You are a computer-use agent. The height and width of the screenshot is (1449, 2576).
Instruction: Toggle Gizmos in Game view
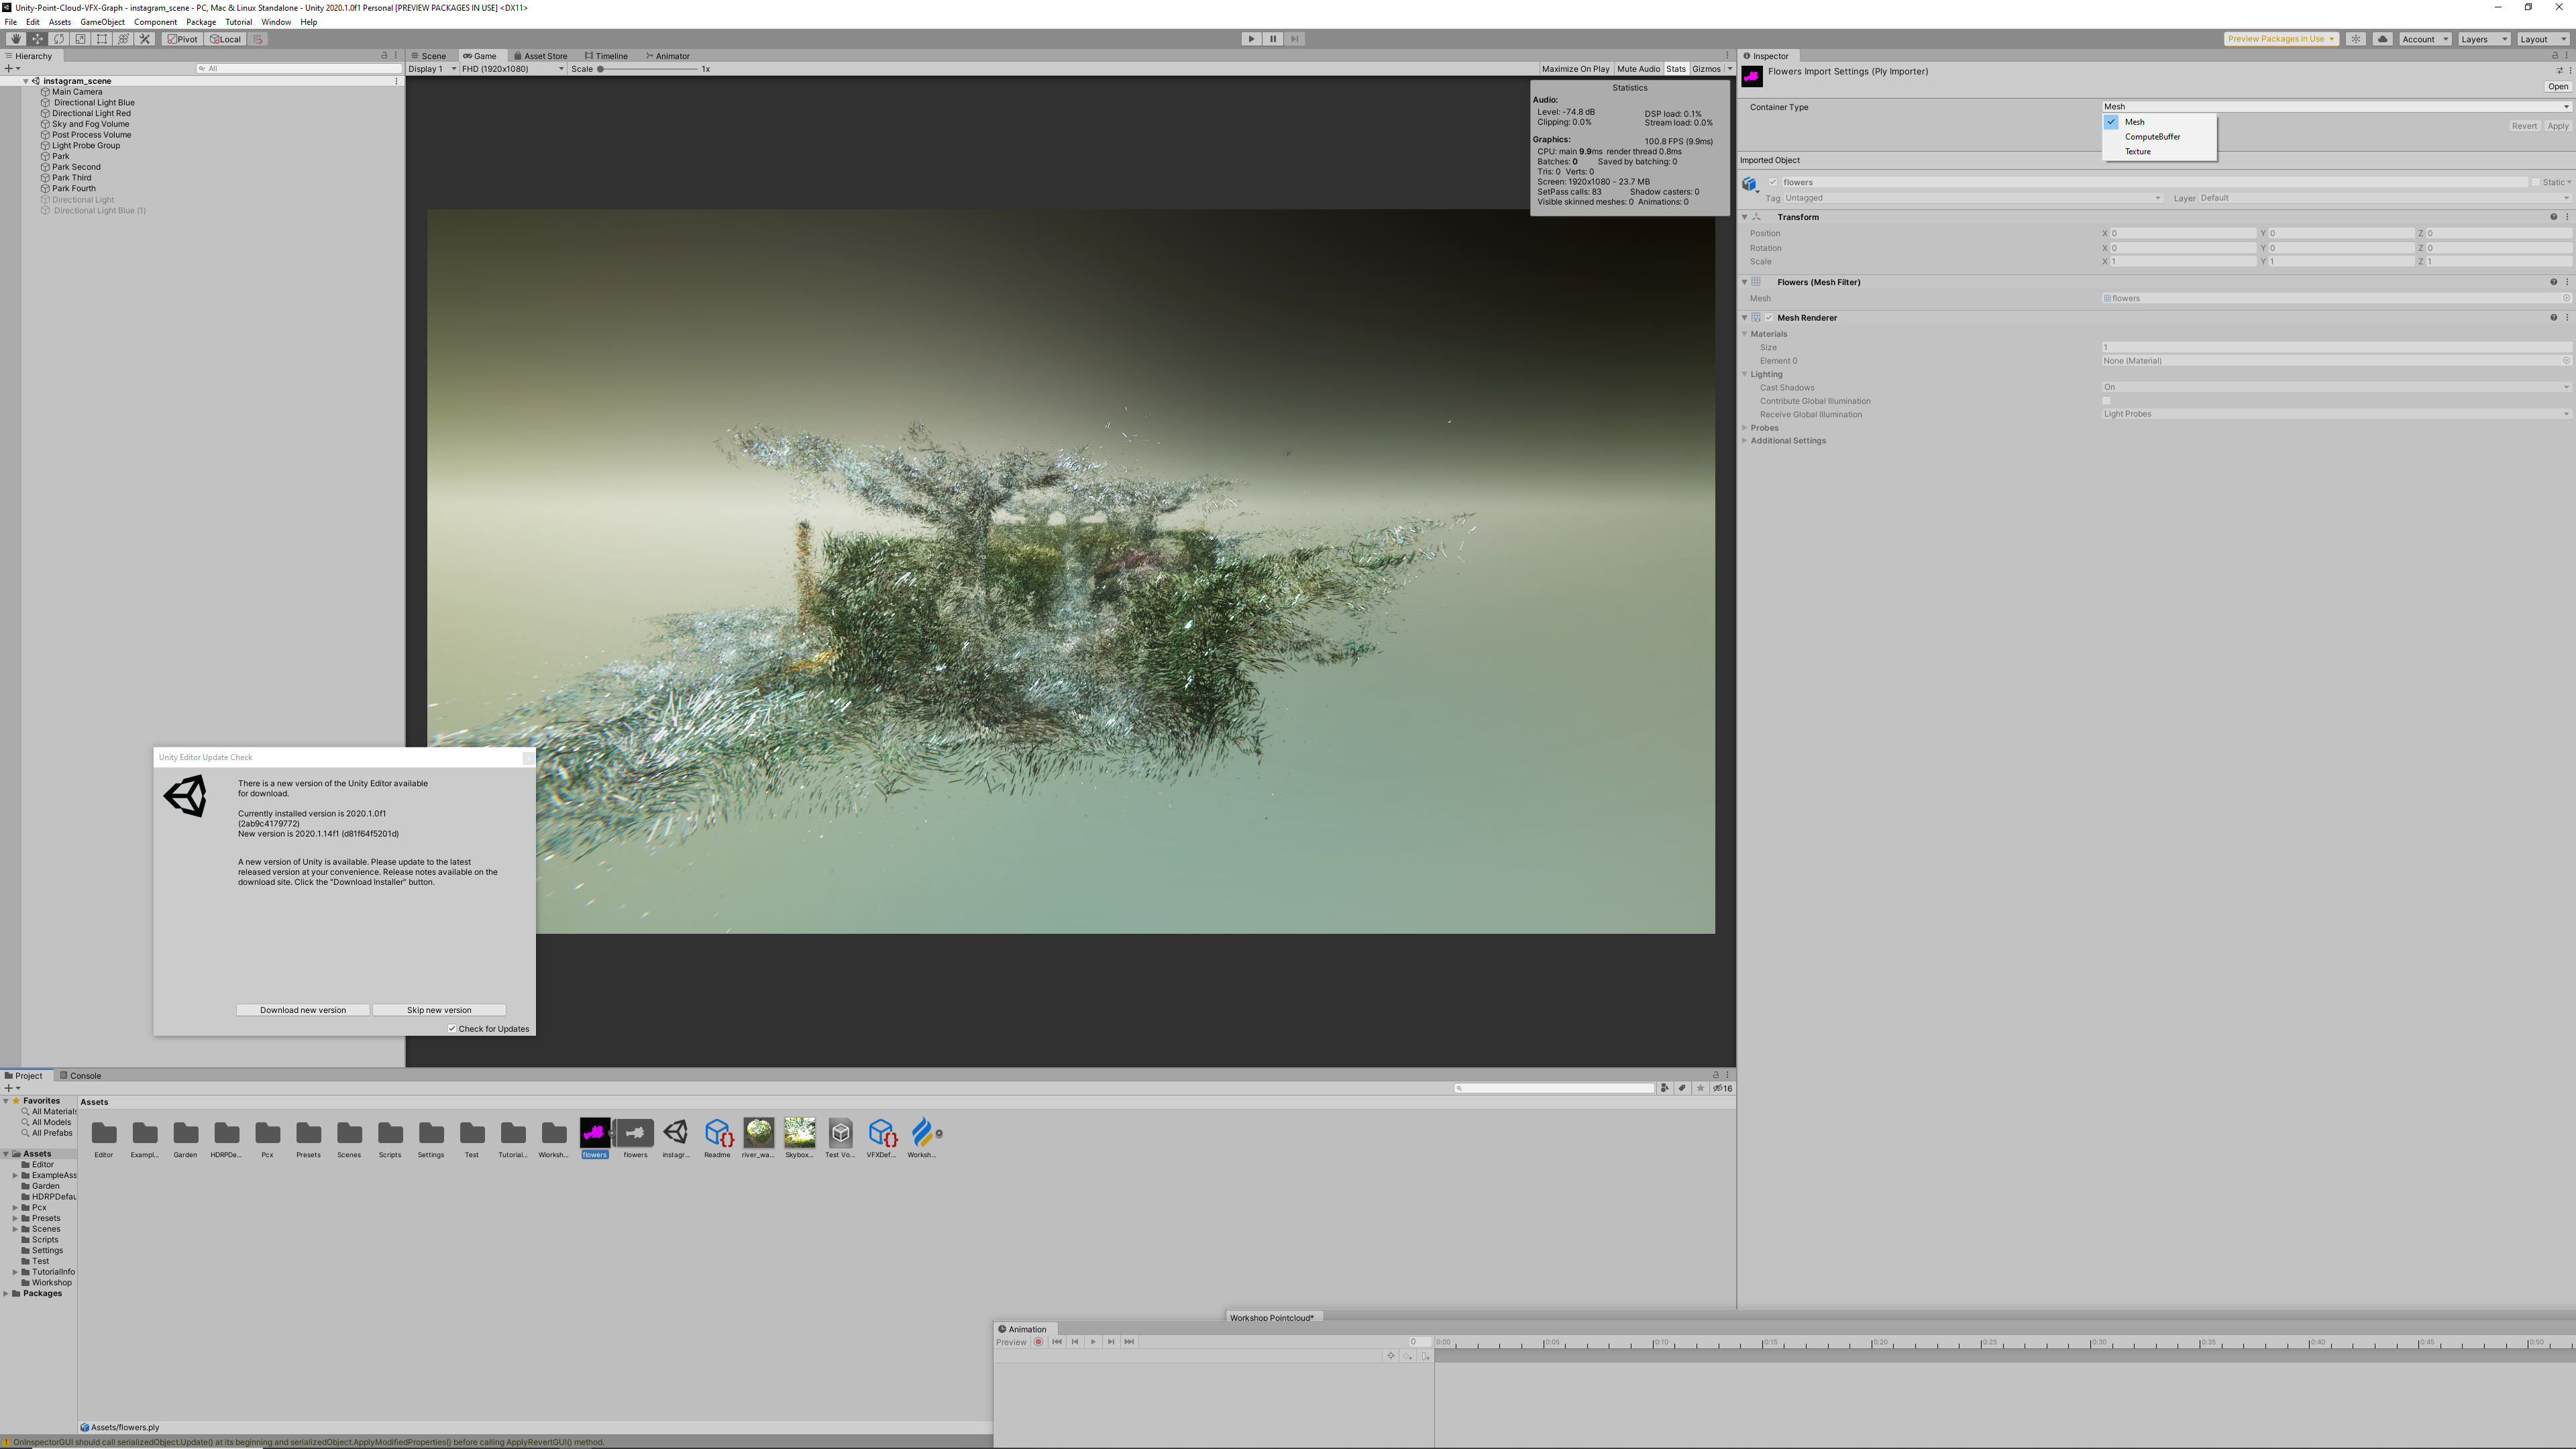pyautogui.click(x=1707, y=69)
